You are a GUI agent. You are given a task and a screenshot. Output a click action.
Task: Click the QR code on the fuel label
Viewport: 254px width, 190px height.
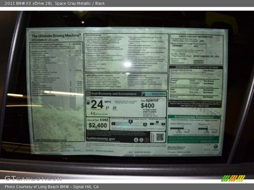[160, 137]
